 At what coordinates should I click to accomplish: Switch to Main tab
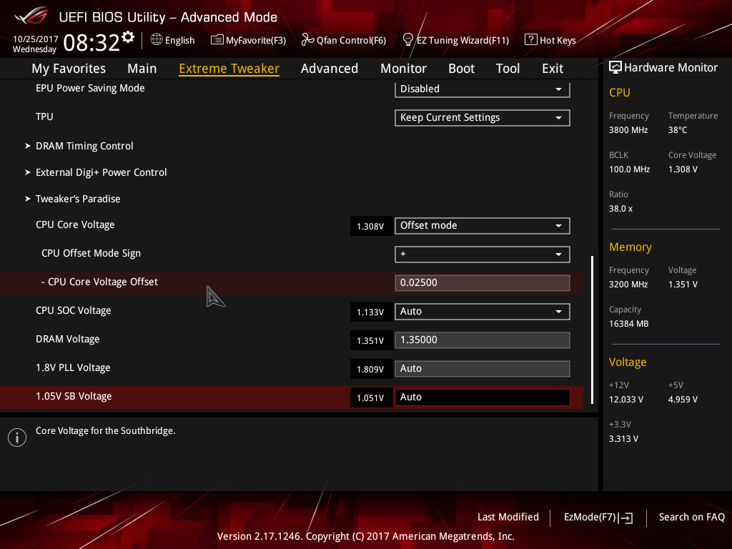142,69
